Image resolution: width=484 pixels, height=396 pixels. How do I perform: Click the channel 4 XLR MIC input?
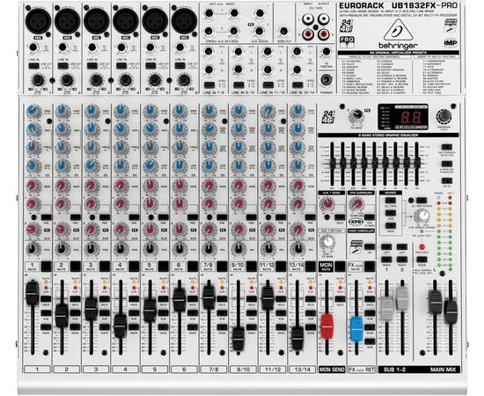coord(126,21)
